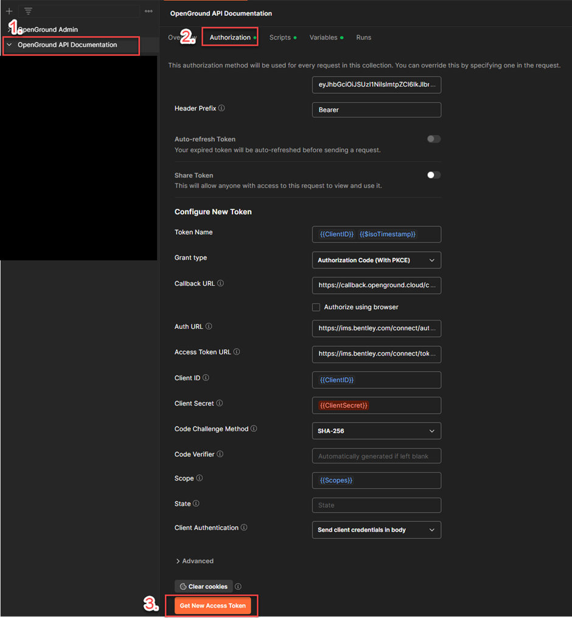Click the info icon next to State
This screenshot has height=618, width=572.
point(196,503)
